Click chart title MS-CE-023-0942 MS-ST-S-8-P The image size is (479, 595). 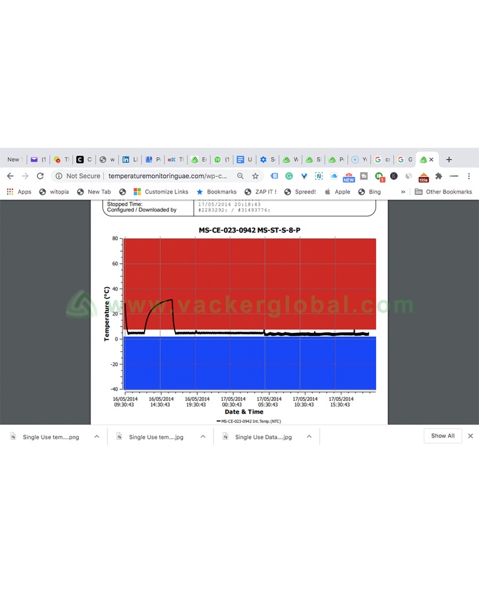[x=250, y=230]
